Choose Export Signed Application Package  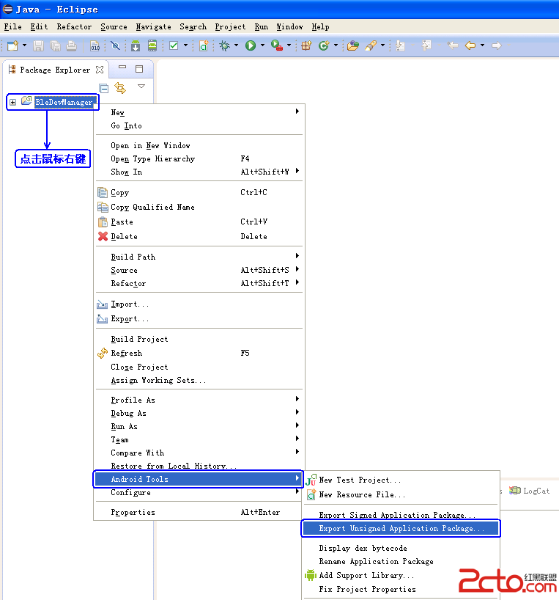pos(401,515)
